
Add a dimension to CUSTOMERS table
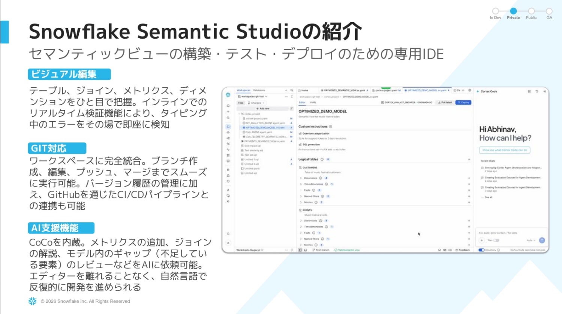coord(469,178)
